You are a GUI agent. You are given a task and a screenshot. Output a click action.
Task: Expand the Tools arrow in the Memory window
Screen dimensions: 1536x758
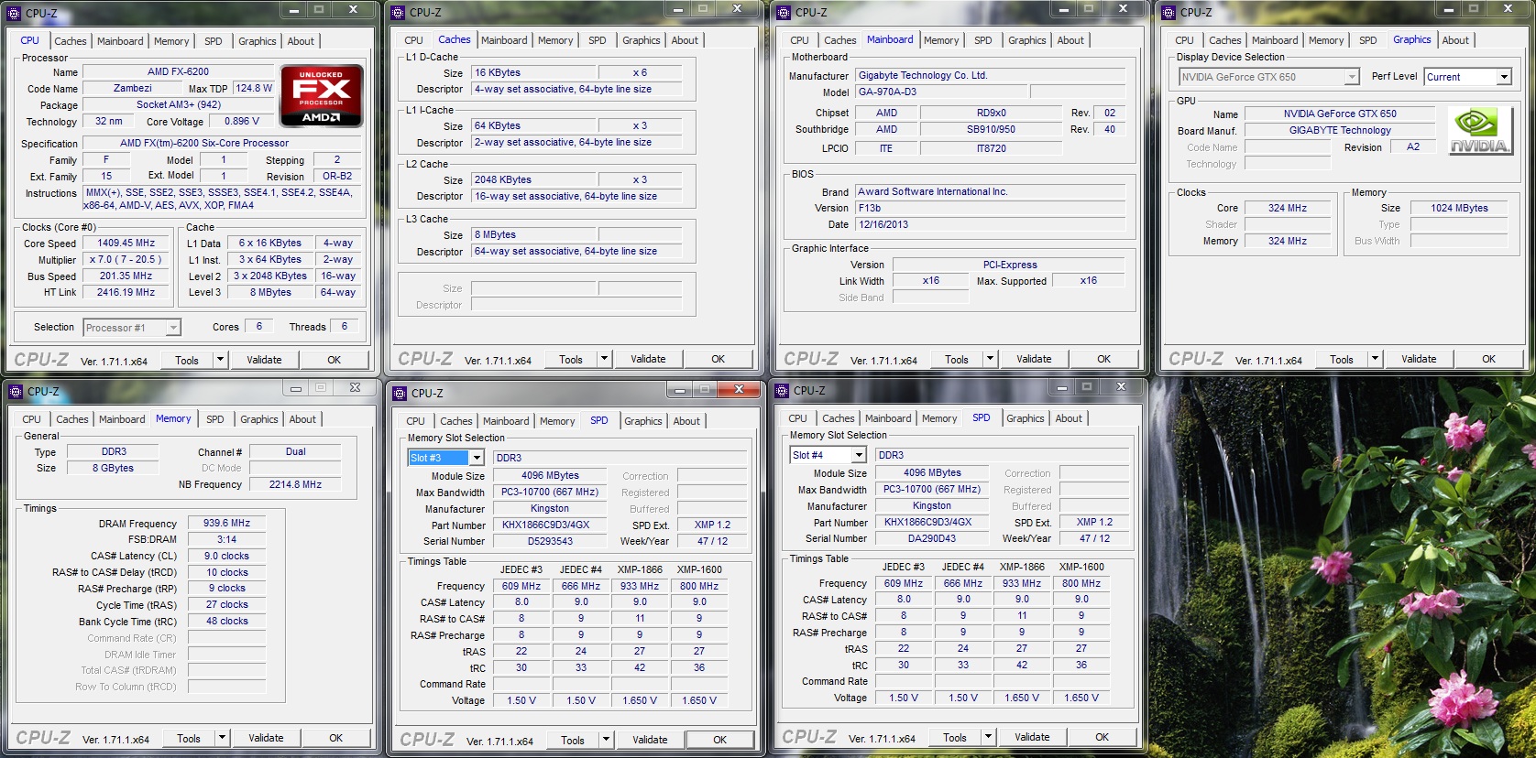tap(222, 738)
